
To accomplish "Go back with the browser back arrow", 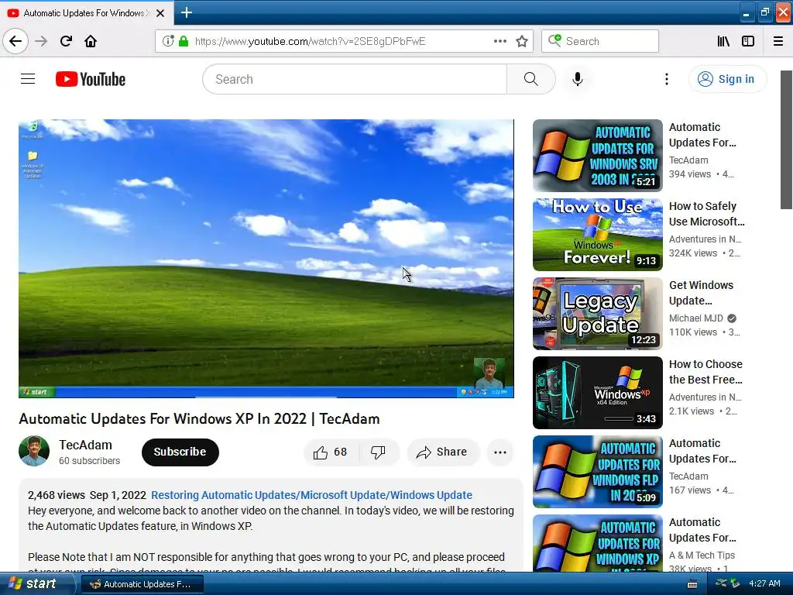I will [x=15, y=41].
